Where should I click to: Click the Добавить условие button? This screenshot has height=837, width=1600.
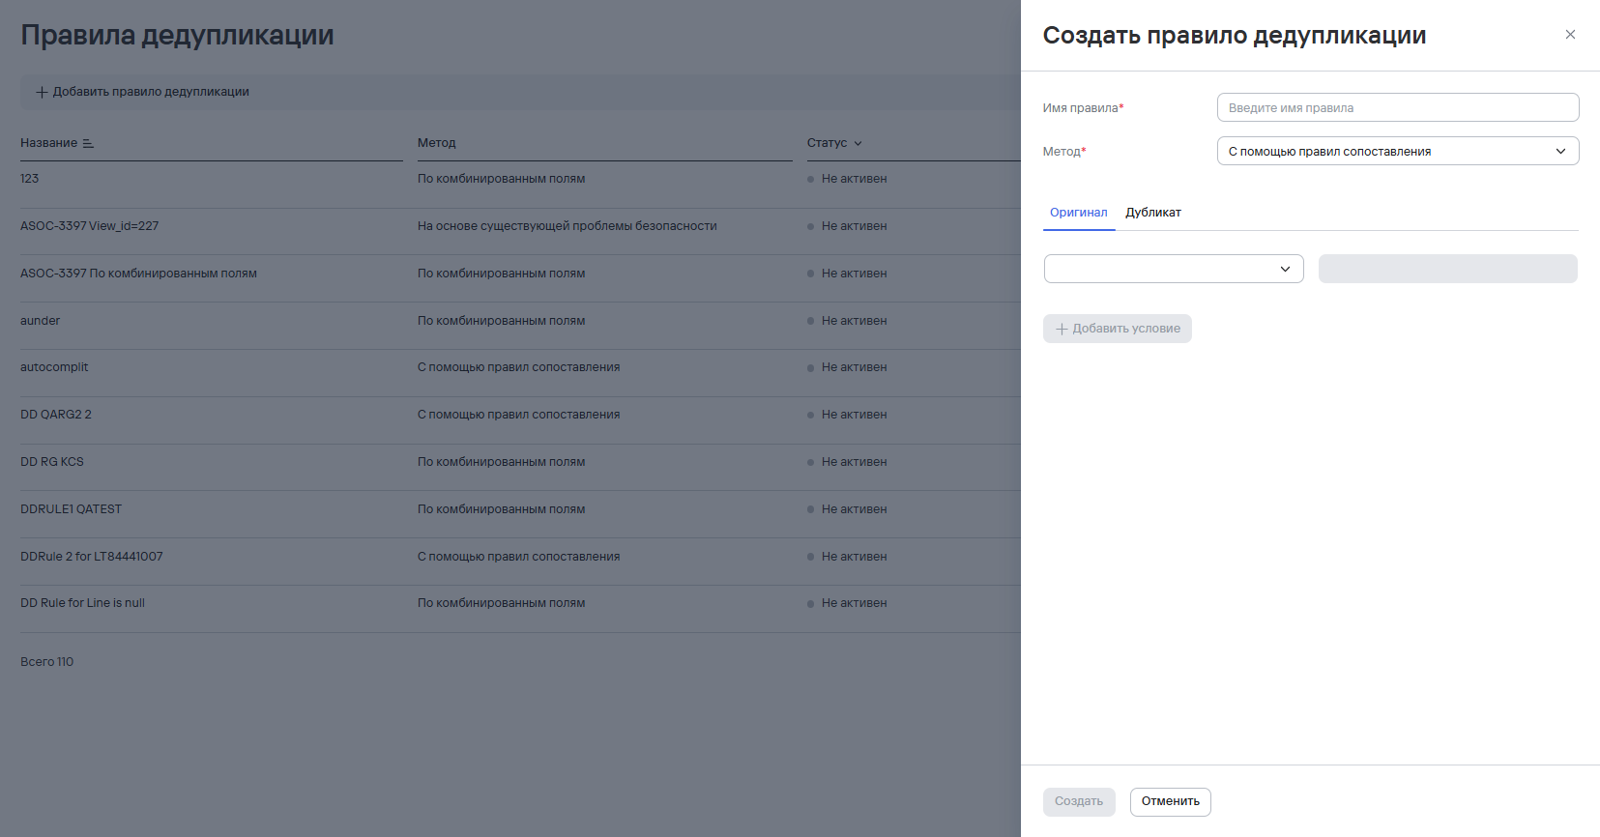point(1117,329)
